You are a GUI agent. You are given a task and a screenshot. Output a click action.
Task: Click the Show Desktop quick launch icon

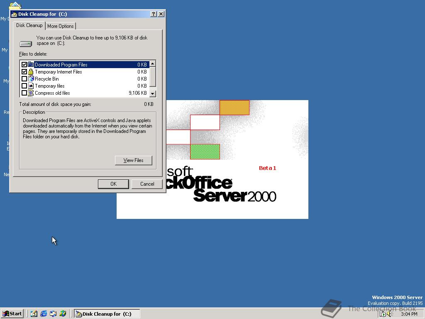click(34, 314)
